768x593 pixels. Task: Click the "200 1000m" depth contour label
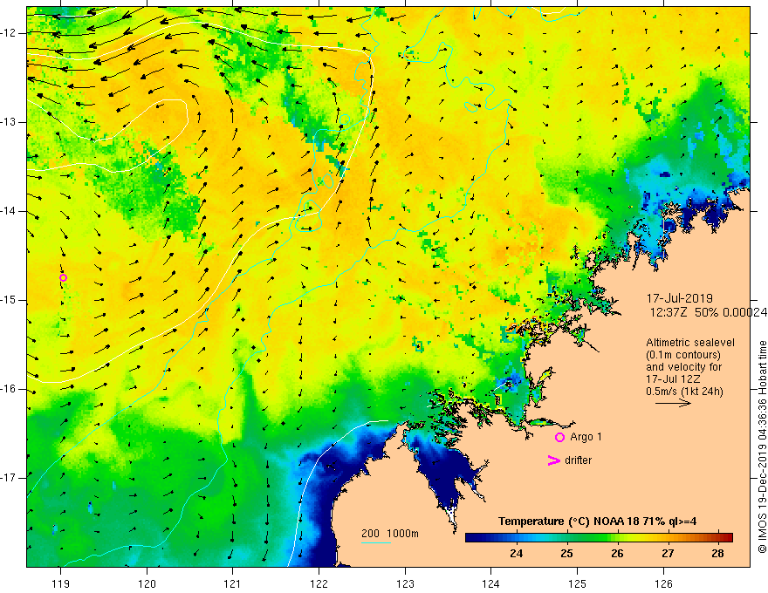pos(390,534)
